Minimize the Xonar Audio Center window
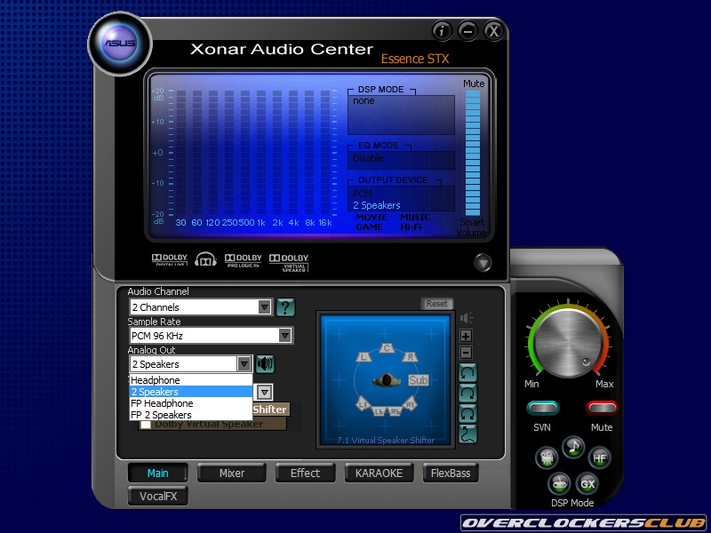This screenshot has width=711, height=533. coord(467,31)
